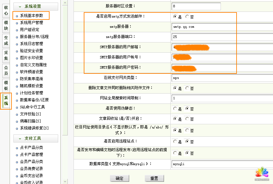Click the icon beside 点卡产品分类
Viewport: 273px width, 184px height.
(17, 148)
